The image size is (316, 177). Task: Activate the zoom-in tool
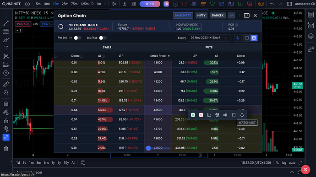[x=6, y=92]
